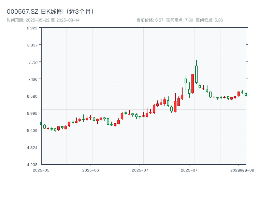This screenshot has height=205, width=273.
Task: Click the 当前价格 6.57 label
Action: (150, 20)
